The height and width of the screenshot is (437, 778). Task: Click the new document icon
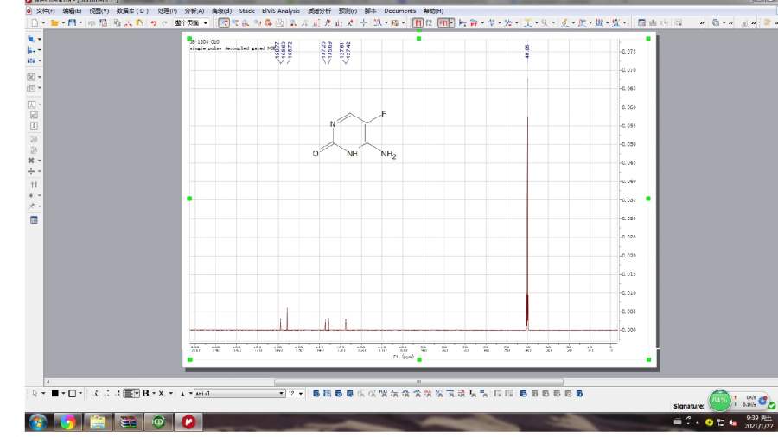34,22
